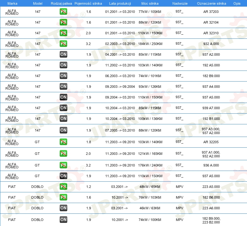
Task: Click the petrol icon in the AR 32310 row
Action: tap(63, 33)
